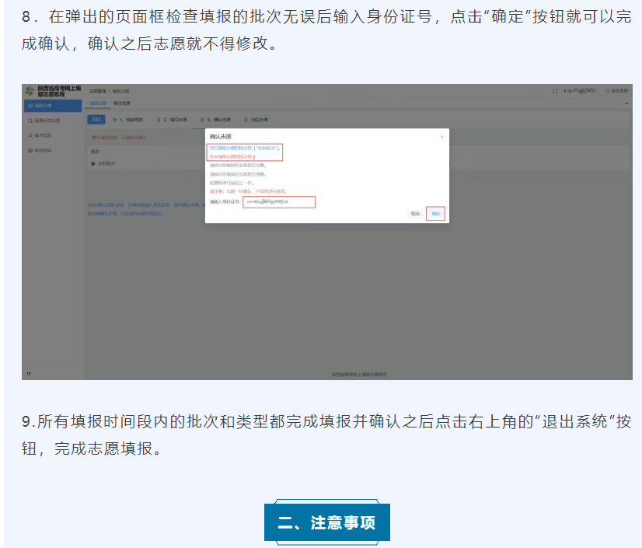
Task: Select the 填报志愿 tab
Action: pos(97,103)
